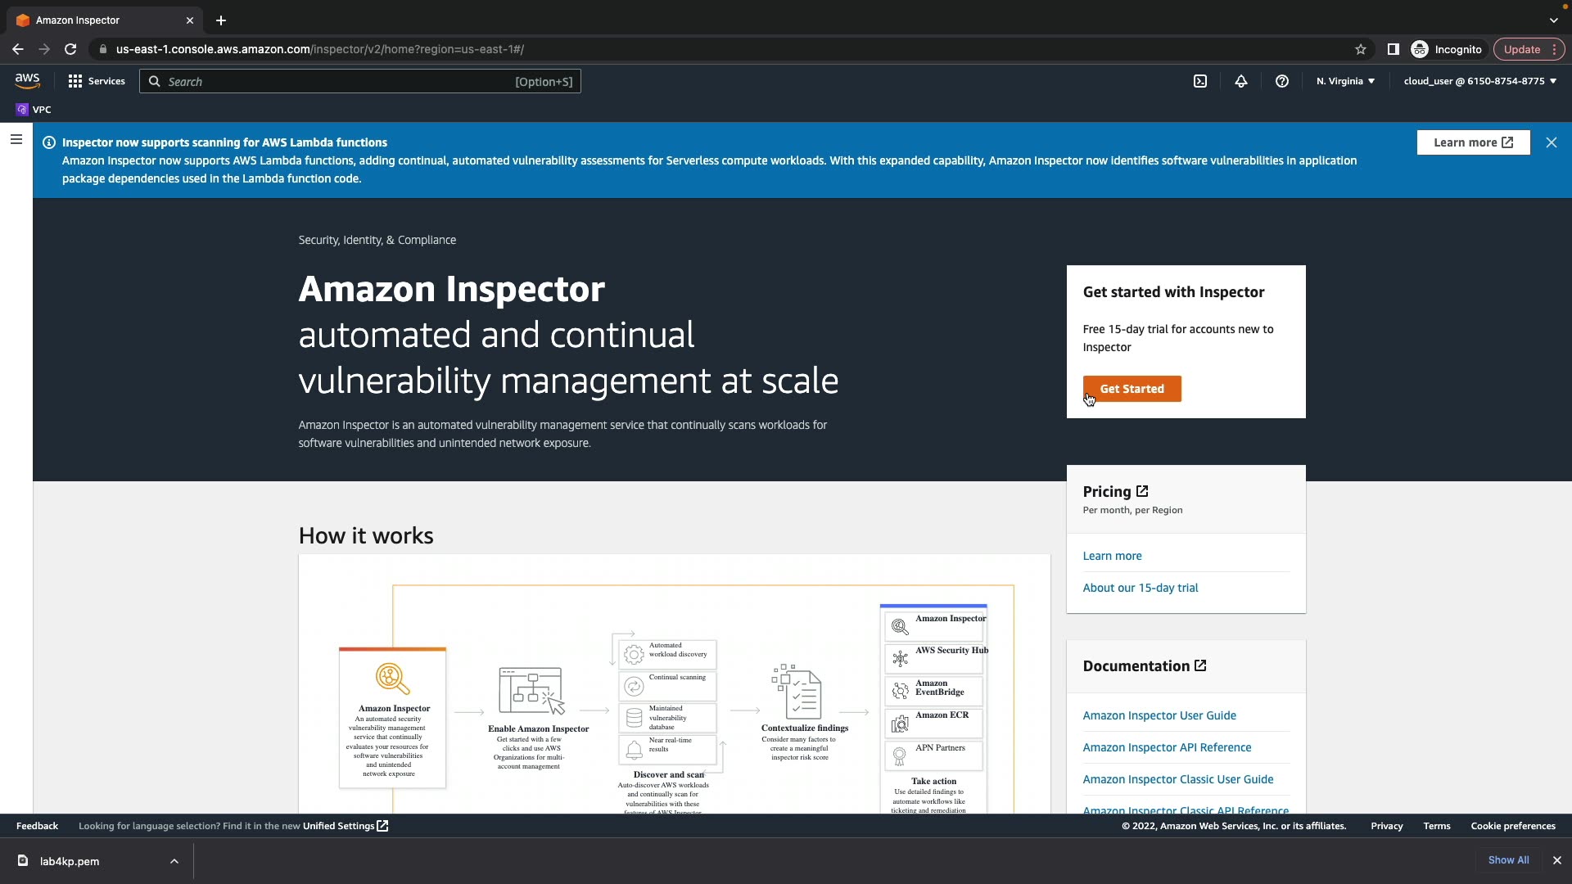Screen dimensions: 1572x884
Task: Expand the N. Virginia region dropdown
Action: pyautogui.click(x=1345, y=81)
